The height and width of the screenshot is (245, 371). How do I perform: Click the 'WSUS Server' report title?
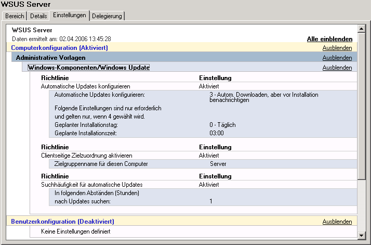pos(32,30)
